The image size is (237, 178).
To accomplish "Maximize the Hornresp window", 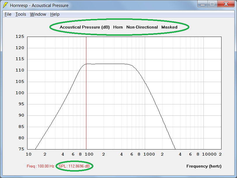I will [212, 4].
